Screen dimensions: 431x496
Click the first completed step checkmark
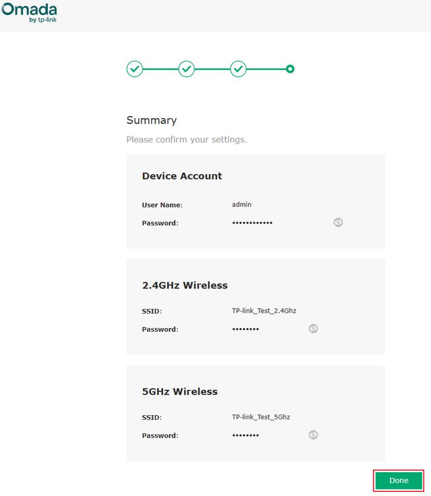134,69
